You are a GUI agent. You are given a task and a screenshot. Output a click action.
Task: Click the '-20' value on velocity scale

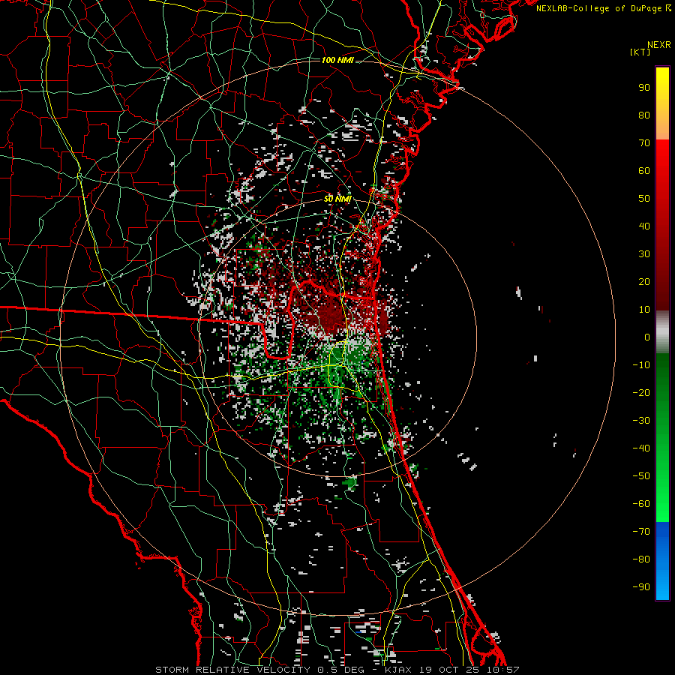tap(641, 392)
